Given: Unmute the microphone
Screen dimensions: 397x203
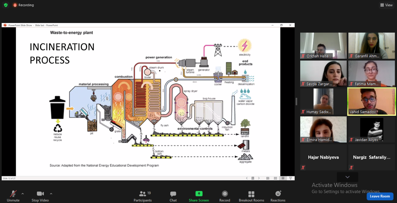Looking at the screenshot, I should pyautogui.click(x=13, y=196).
